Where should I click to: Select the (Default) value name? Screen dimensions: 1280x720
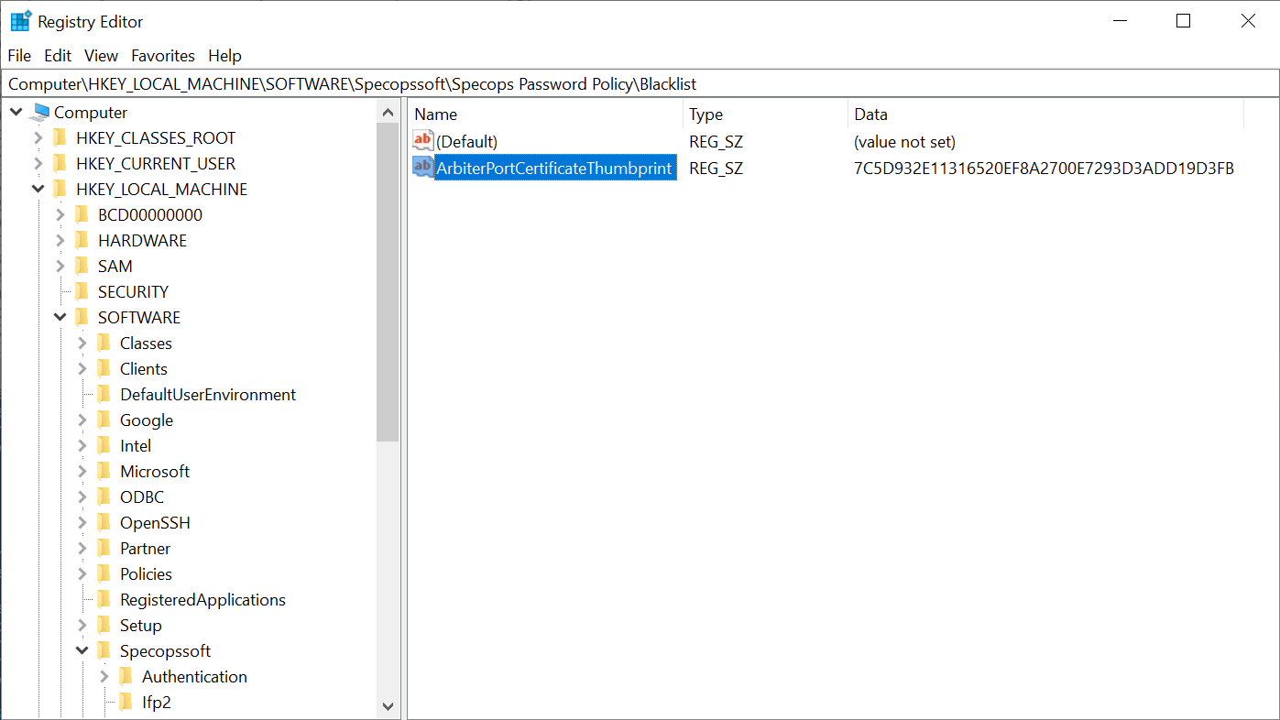point(466,142)
